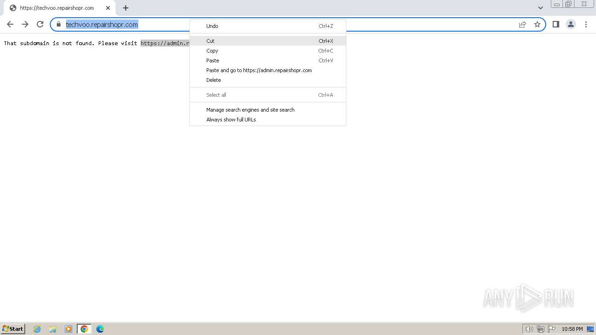596x335 pixels.
Task: Click the address bar URL text
Action: pyautogui.click(x=102, y=25)
